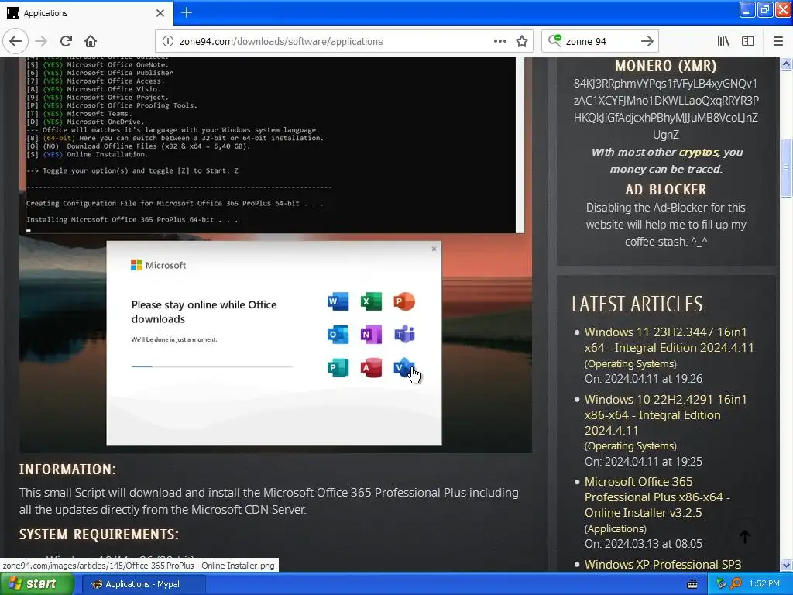The width and height of the screenshot is (793, 595).
Task: Click the forward navigation arrow
Action: [41, 41]
